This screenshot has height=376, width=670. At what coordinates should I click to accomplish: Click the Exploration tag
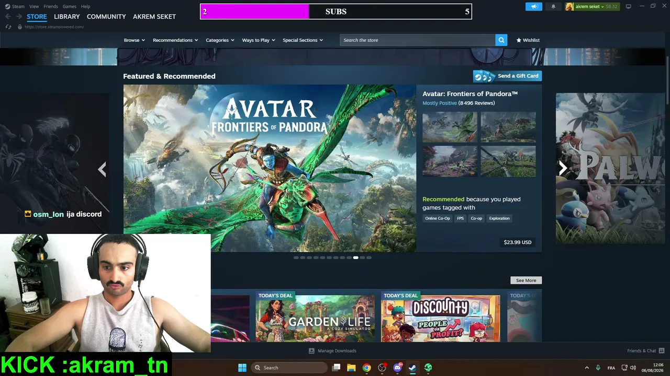coord(499,218)
